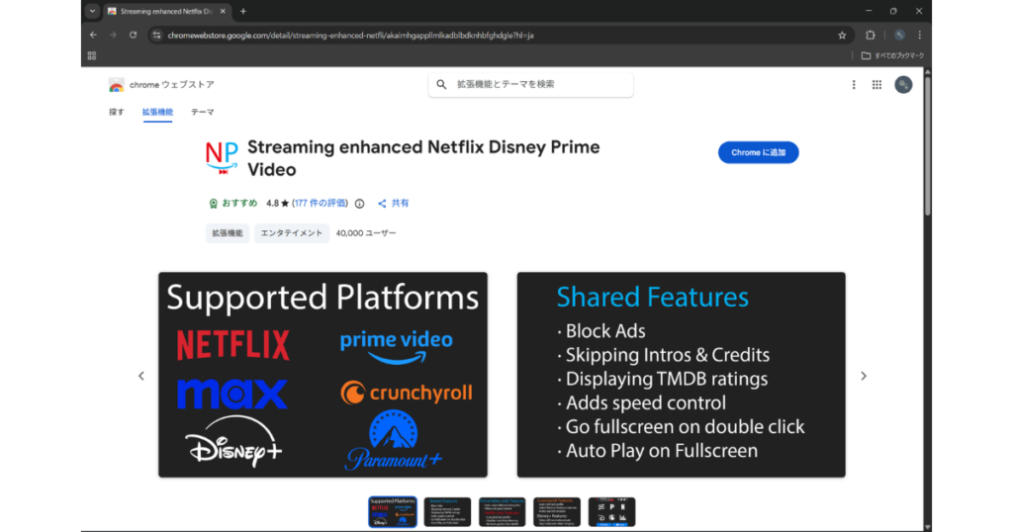Image resolution: width=1013 pixels, height=532 pixels.
Task: Switch to the 探す tab
Action: 117,113
